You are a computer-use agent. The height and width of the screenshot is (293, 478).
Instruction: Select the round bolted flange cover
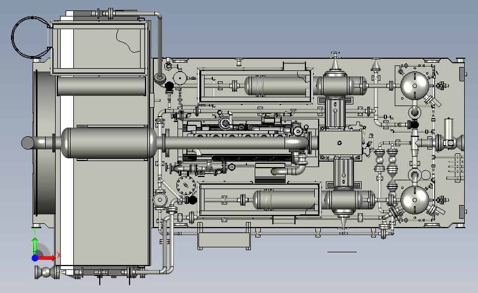(x=186, y=185)
